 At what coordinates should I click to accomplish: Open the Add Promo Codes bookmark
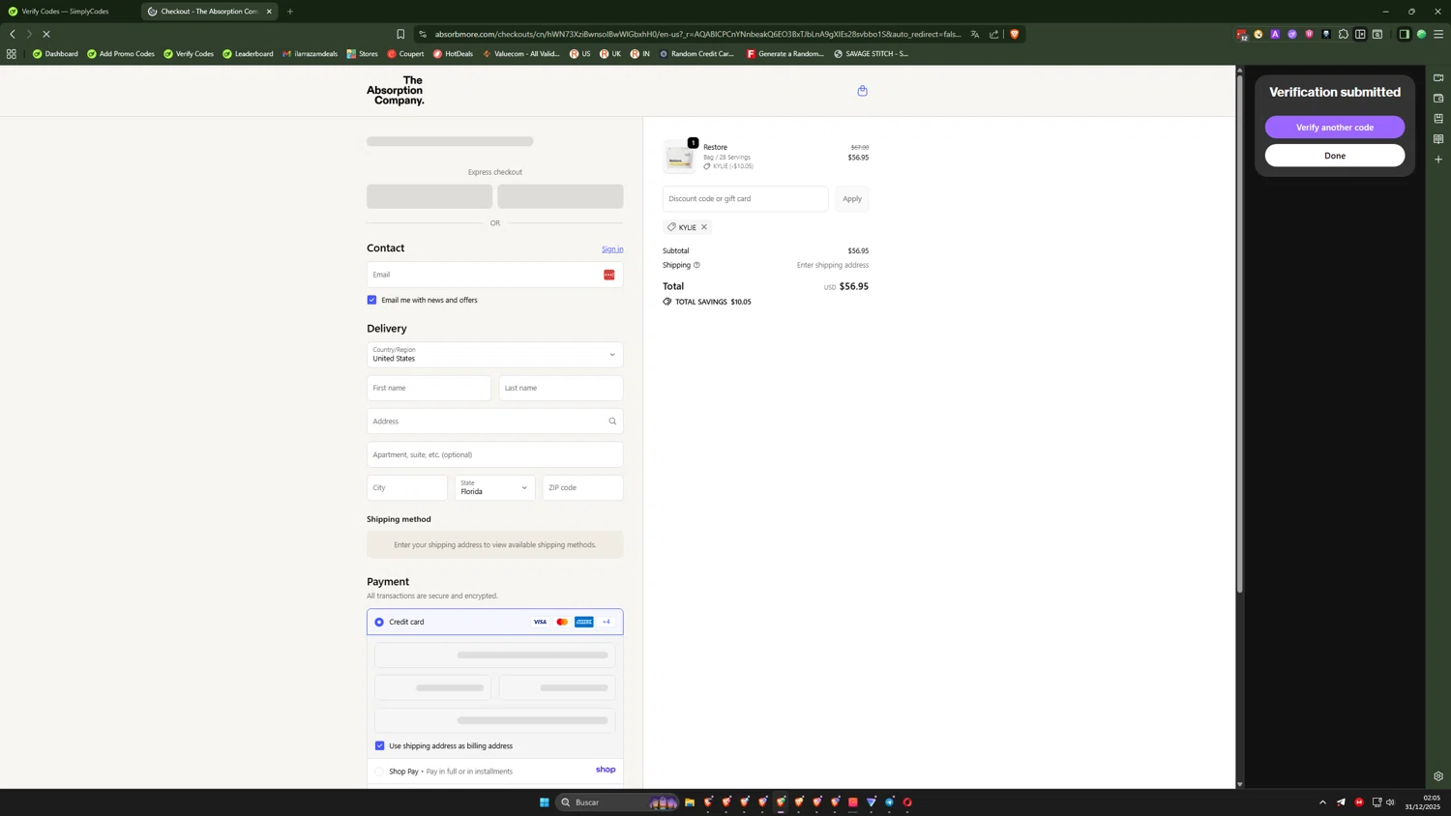click(x=121, y=54)
